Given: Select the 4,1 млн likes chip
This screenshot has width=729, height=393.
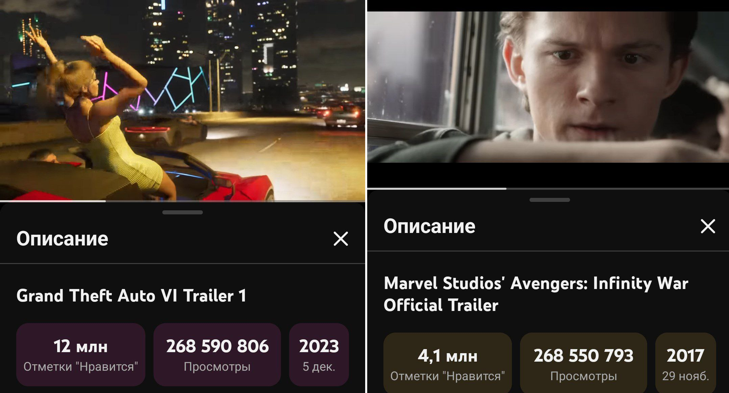Looking at the screenshot, I should coord(447,363).
